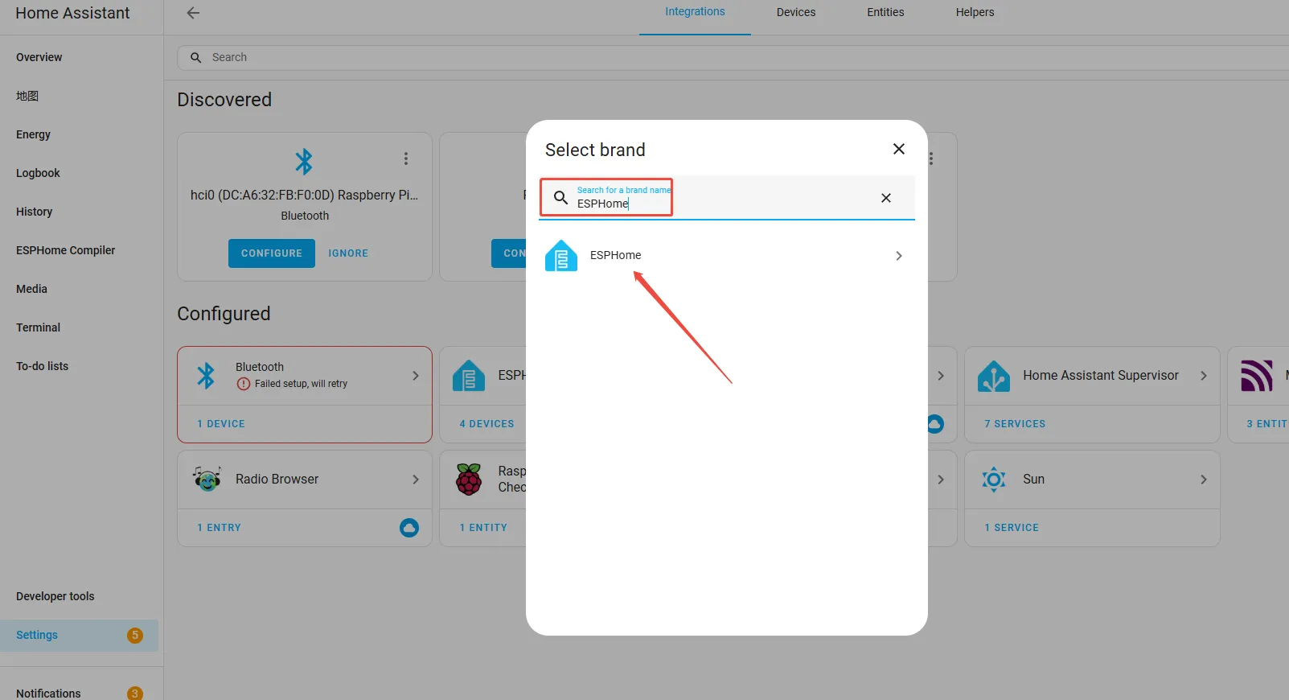Expand the Bluetooth configured integration chevron

point(416,376)
